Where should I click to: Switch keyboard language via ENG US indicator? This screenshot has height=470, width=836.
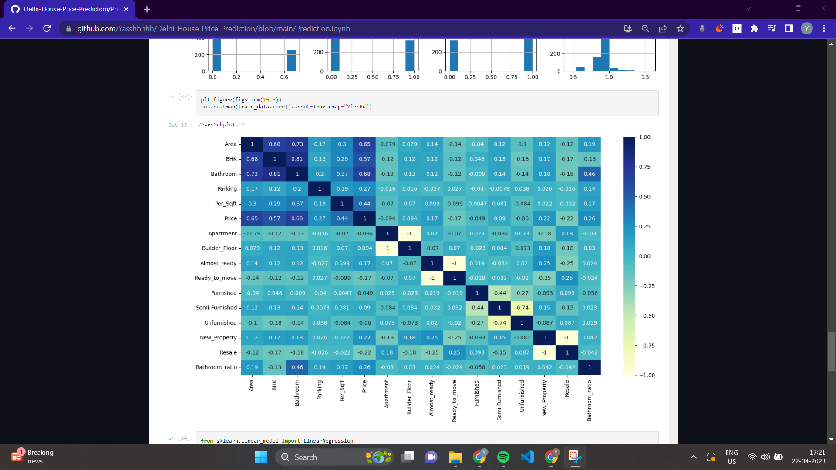[x=731, y=457]
